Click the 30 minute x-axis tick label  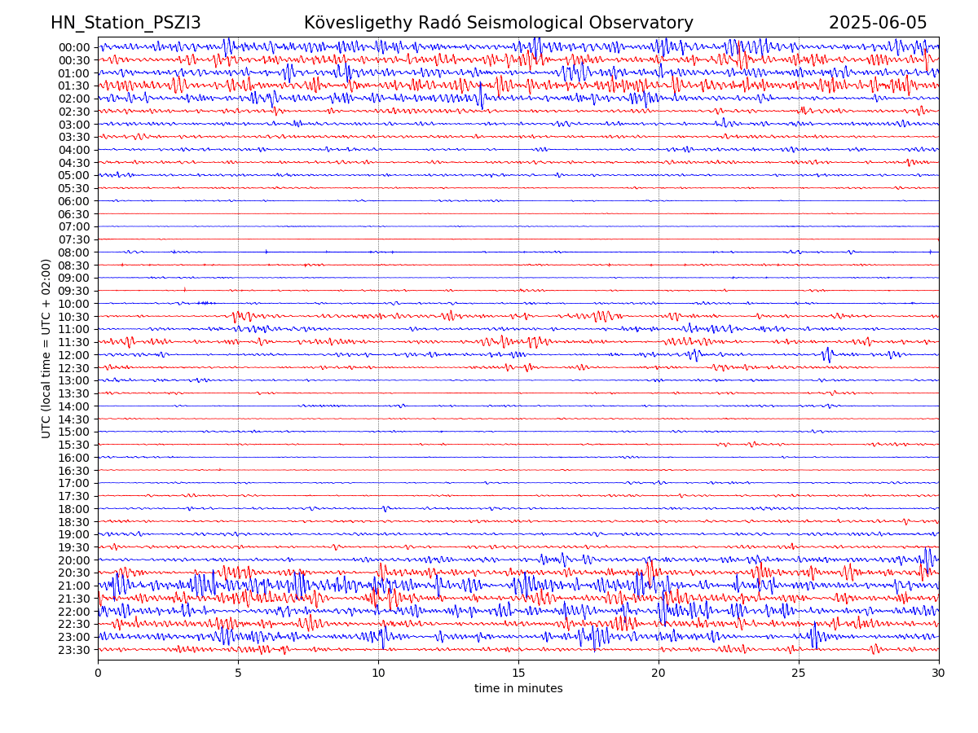(x=939, y=674)
